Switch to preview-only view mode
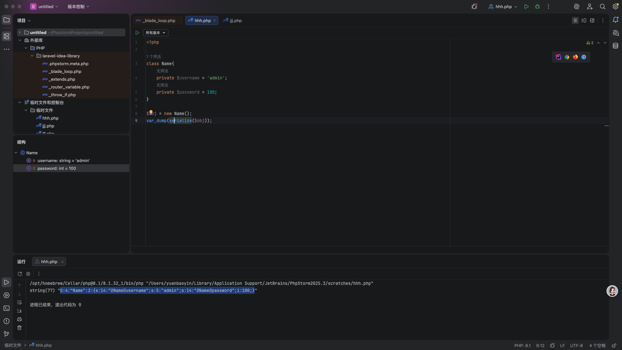 592,20
